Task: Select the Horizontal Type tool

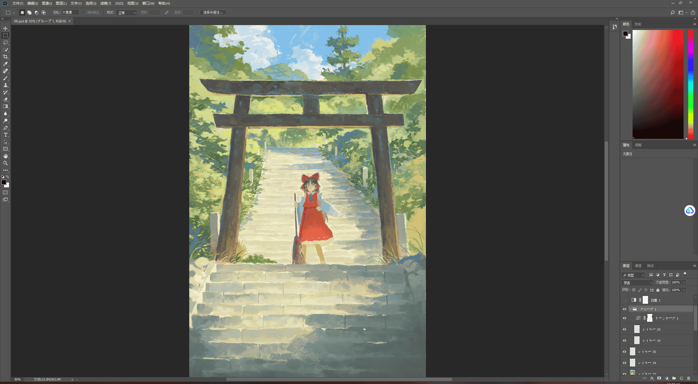Action: tap(5, 135)
